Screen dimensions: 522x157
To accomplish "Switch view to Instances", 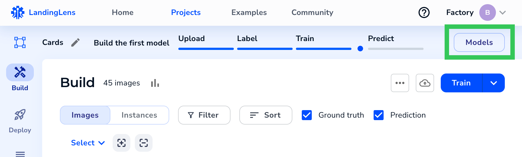I will click(139, 115).
